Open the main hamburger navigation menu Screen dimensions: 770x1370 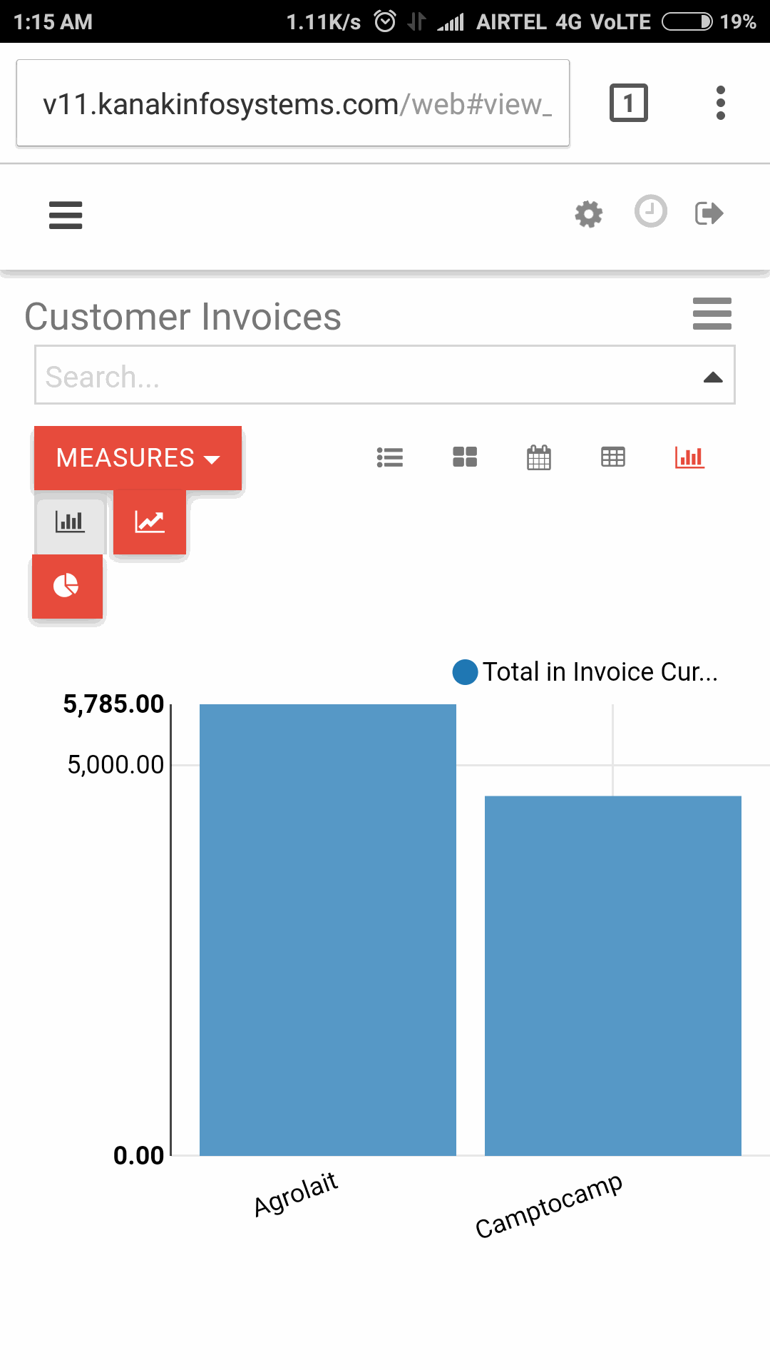66,215
